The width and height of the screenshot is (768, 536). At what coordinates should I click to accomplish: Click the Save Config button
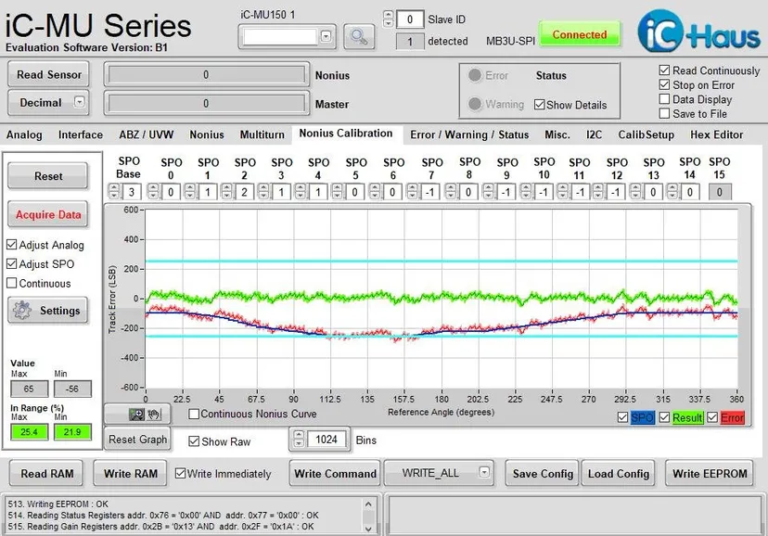[x=543, y=473]
